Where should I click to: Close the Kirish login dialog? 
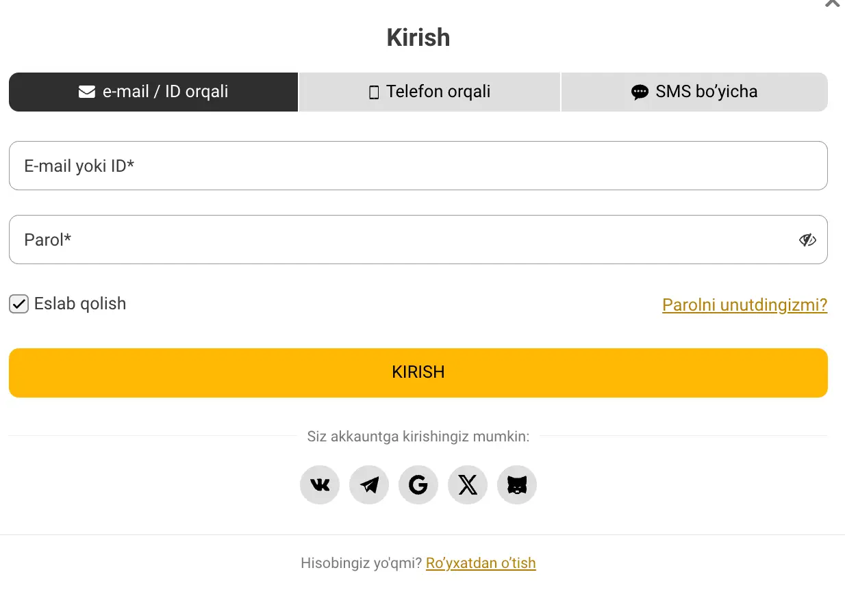tap(831, 4)
